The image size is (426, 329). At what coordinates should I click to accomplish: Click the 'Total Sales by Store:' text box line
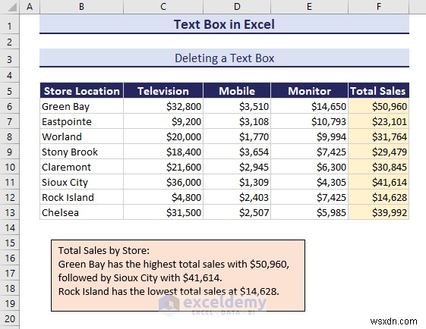point(104,251)
